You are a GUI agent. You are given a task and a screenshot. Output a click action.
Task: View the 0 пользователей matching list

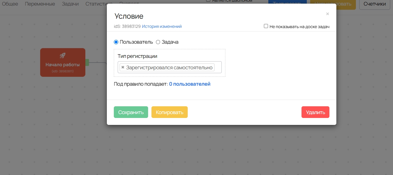click(190, 84)
